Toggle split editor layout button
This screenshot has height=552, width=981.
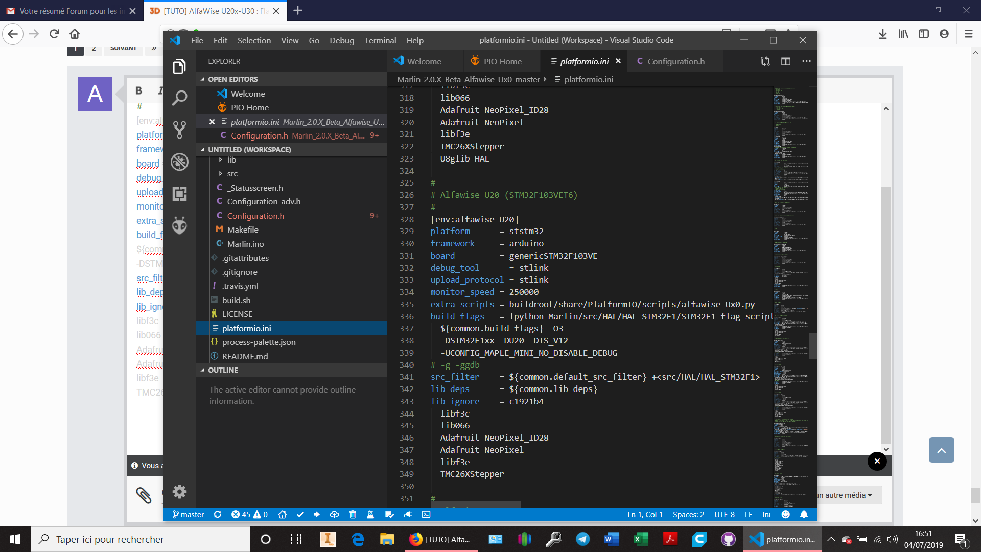tap(786, 61)
